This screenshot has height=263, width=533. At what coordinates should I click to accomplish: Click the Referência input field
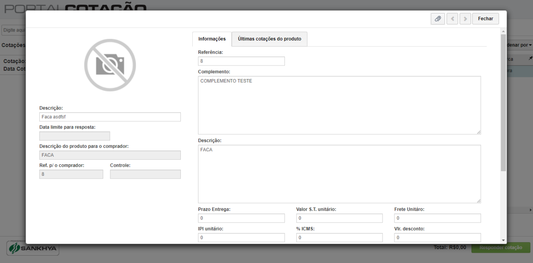(241, 61)
